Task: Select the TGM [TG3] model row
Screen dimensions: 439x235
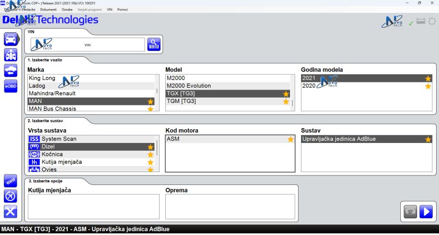Action: click(228, 101)
